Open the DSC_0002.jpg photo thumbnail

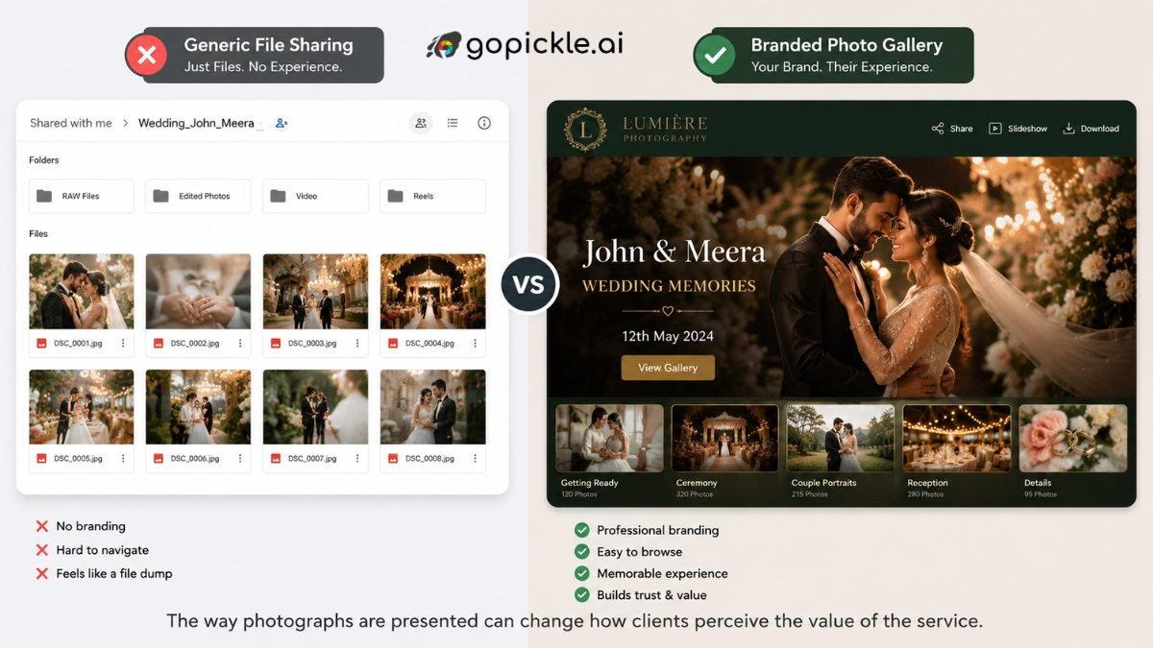tap(198, 292)
